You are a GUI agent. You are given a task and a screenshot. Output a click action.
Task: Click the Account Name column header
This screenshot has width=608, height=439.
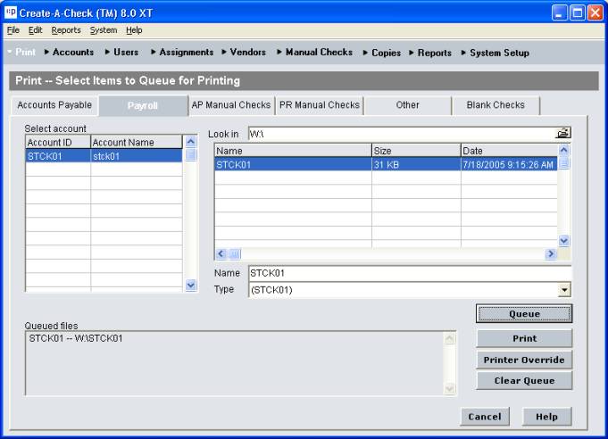[136, 142]
